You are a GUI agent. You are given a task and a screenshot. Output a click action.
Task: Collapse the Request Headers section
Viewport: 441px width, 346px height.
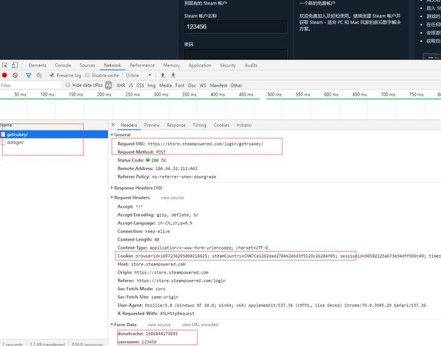[x=112, y=198]
